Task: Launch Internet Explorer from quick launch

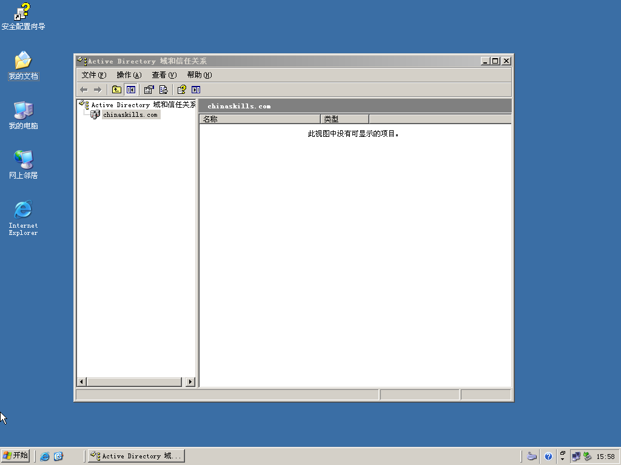Action: 45,457
